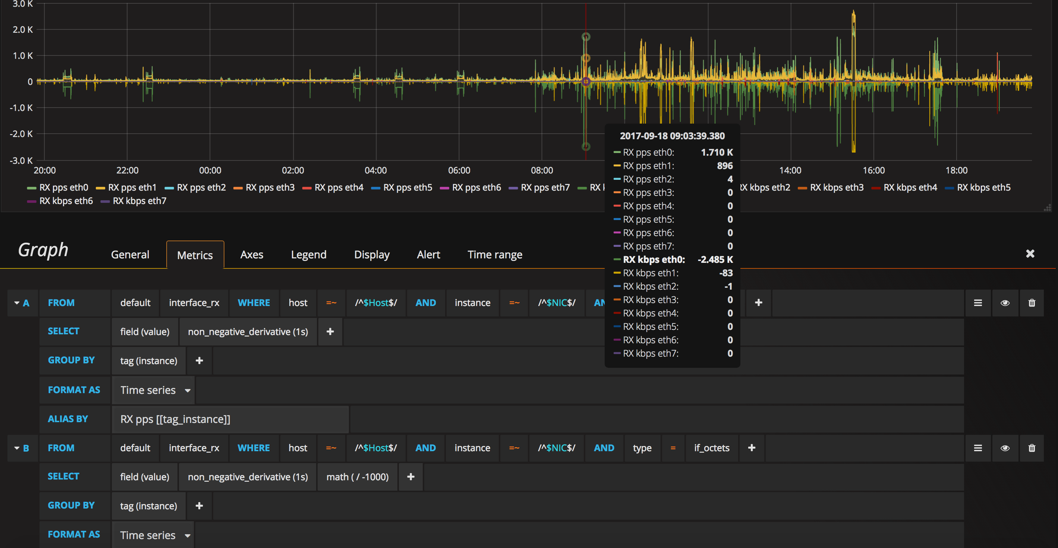This screenshot has width=1058, height=548.
Task: Open query A hamburger options menu
Action: click(977, 303)
